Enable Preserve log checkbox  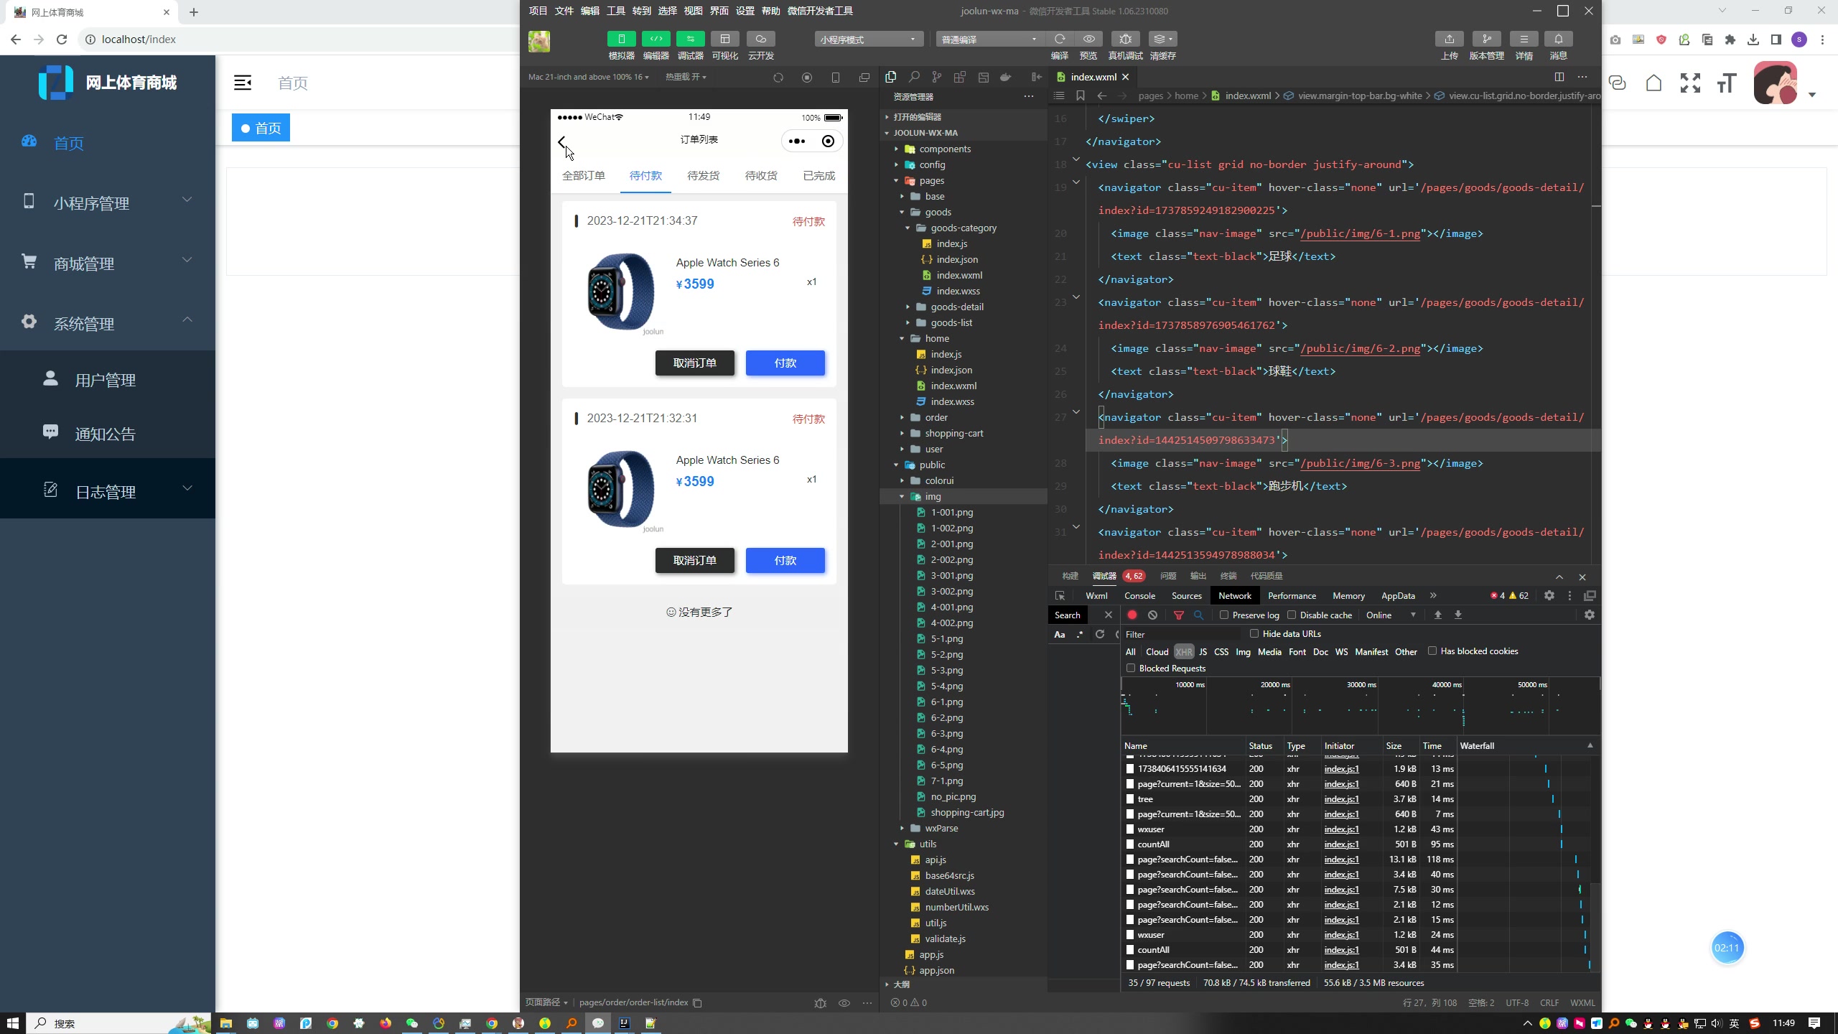[x=1224, y=615]
